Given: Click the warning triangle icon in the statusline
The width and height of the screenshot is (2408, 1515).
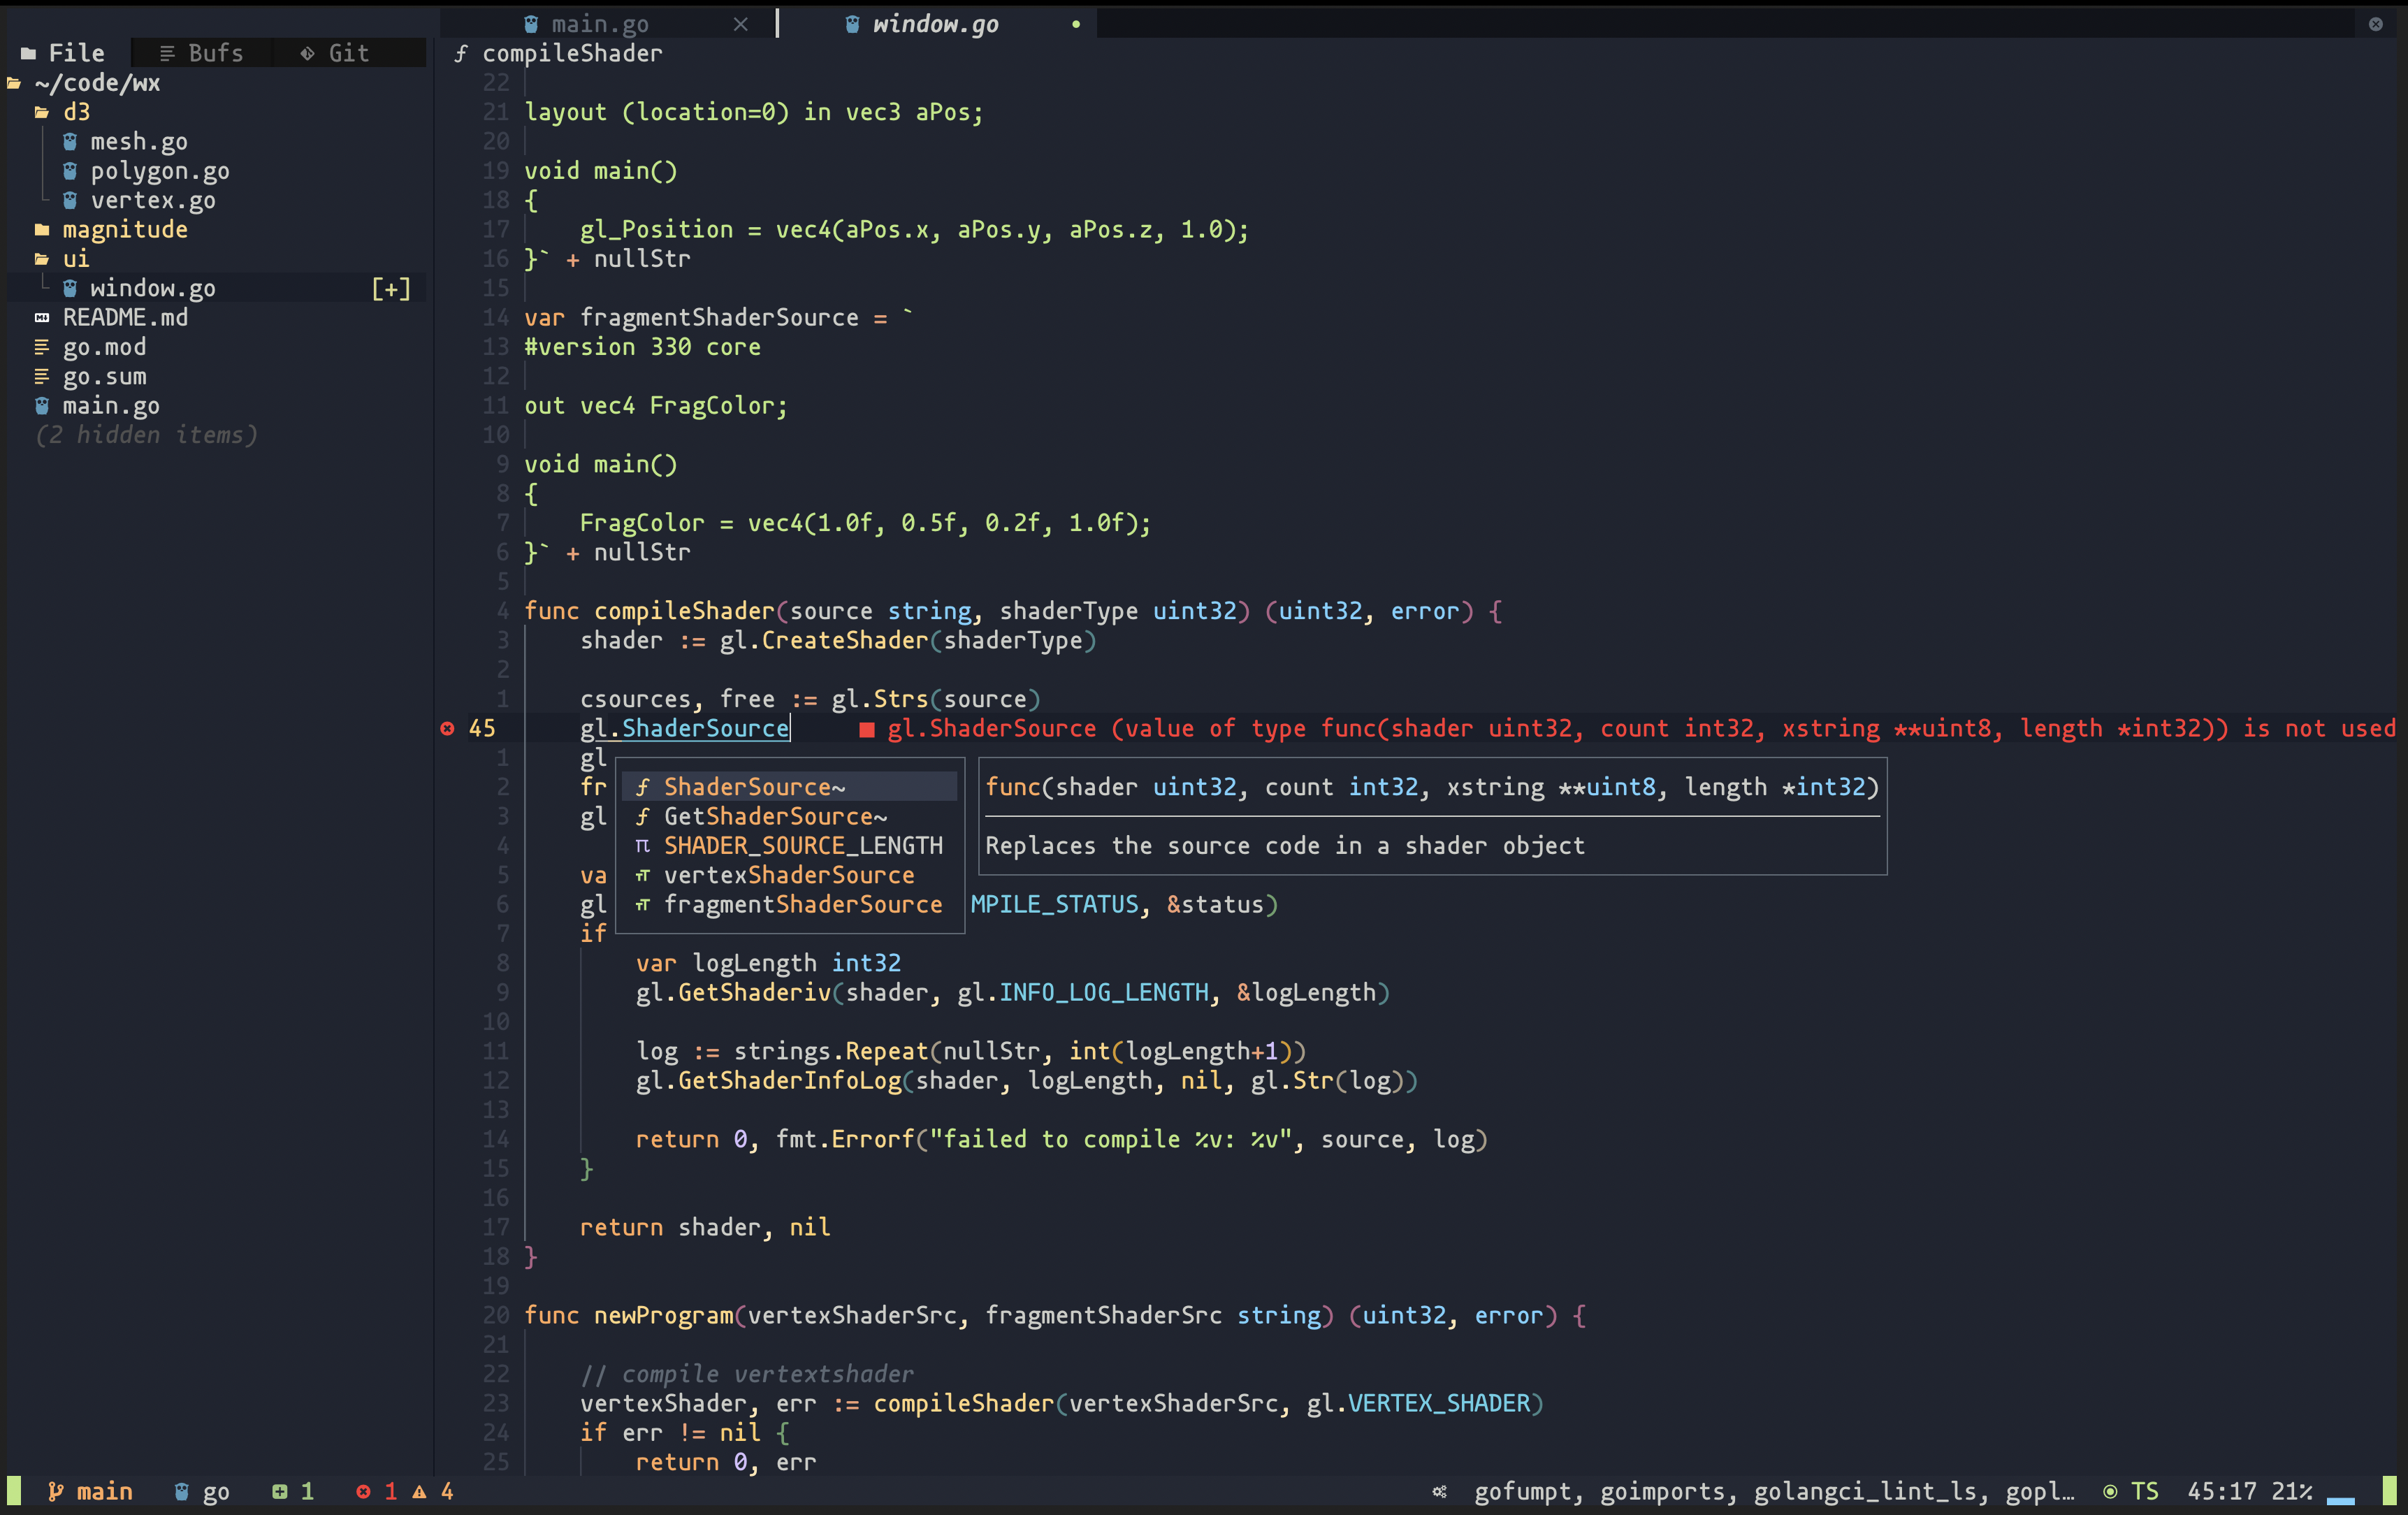Looking at the screenshot, I should [420, 1491].
